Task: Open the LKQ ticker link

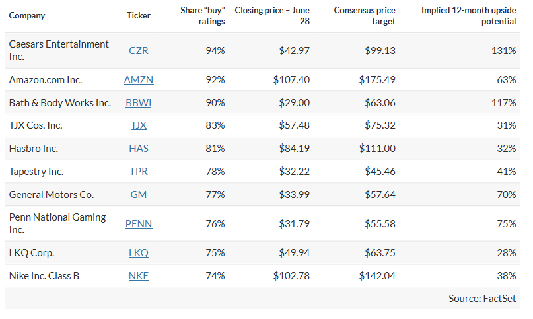Action: pyautogui.click(x=139, y=253)
